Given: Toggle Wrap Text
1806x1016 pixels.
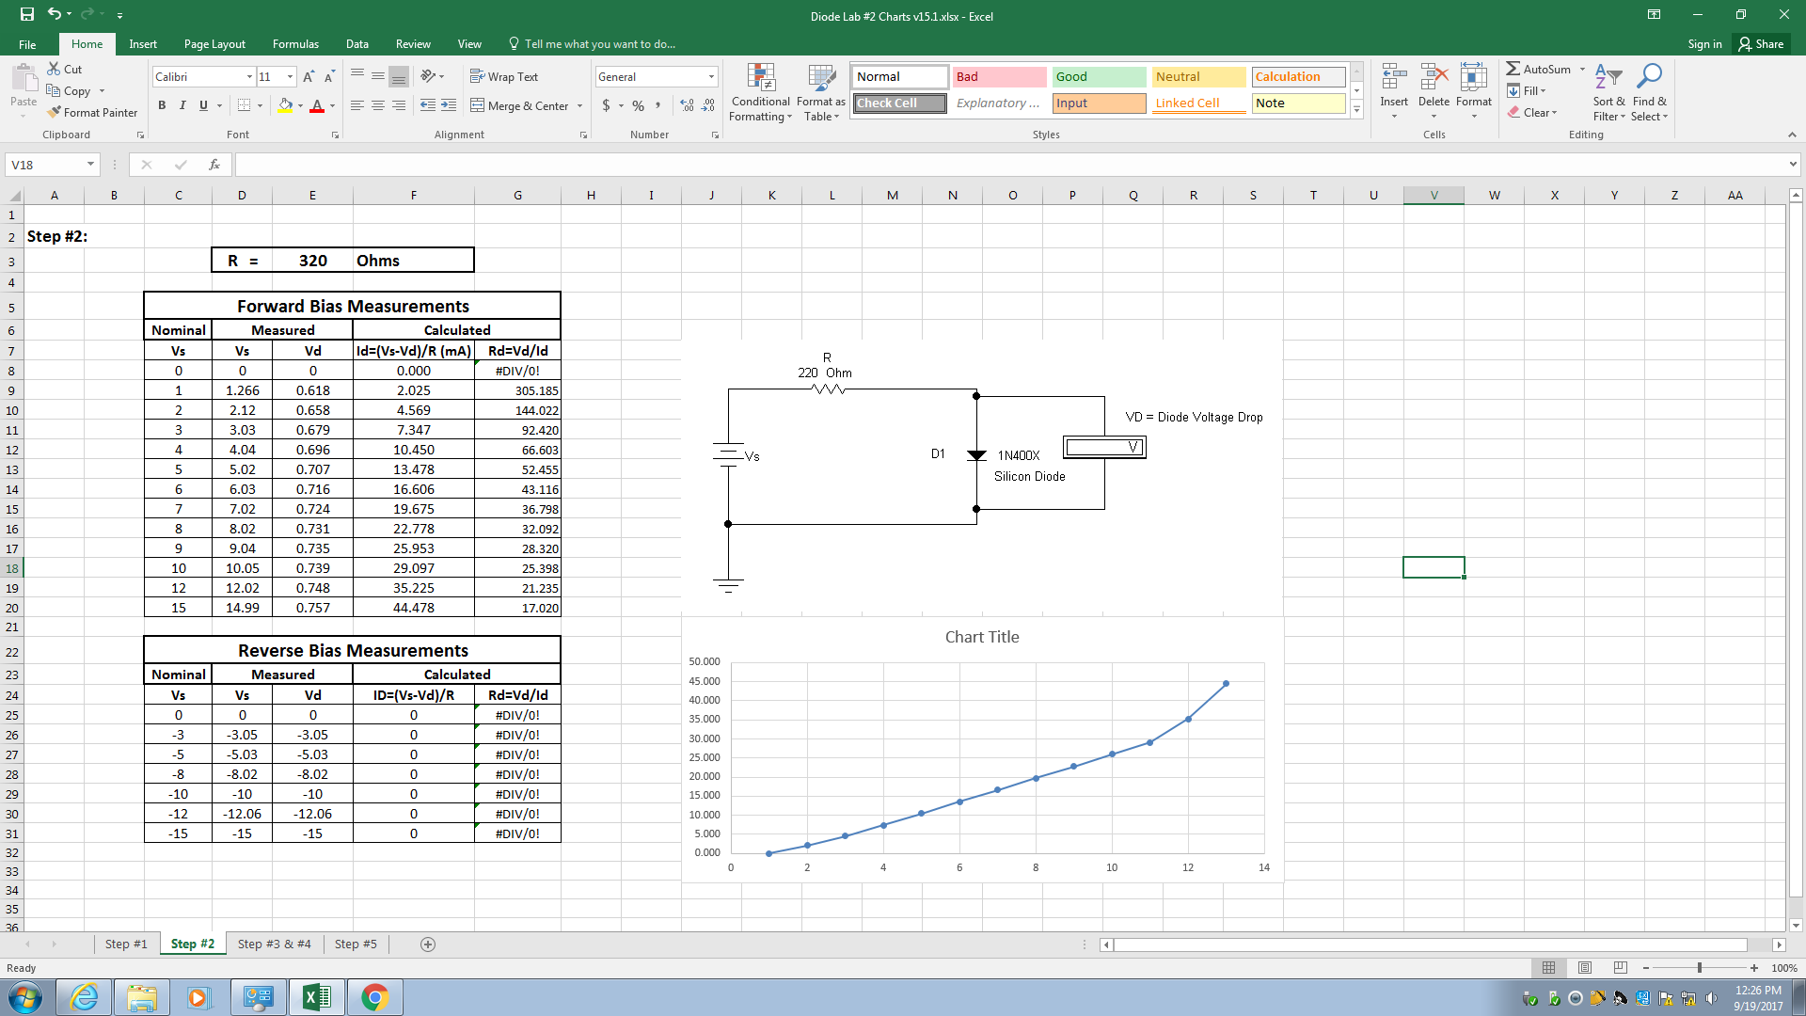Looking at the screenshot, I should (504, 76).
